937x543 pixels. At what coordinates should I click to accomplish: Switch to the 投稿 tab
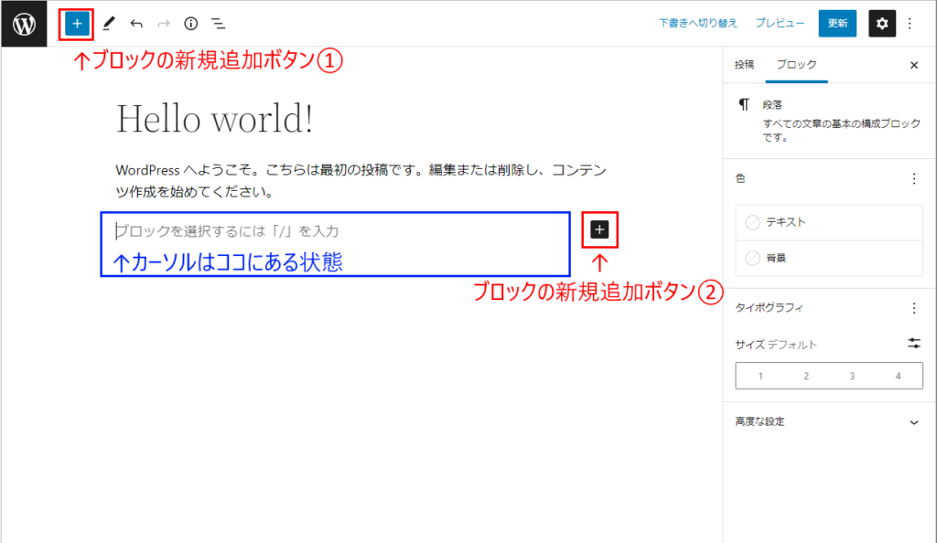pos(744,65)
